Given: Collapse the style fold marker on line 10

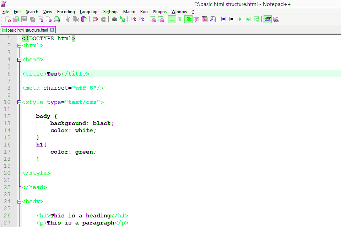Looking at the screenshot, I should (x=19, y=102).
